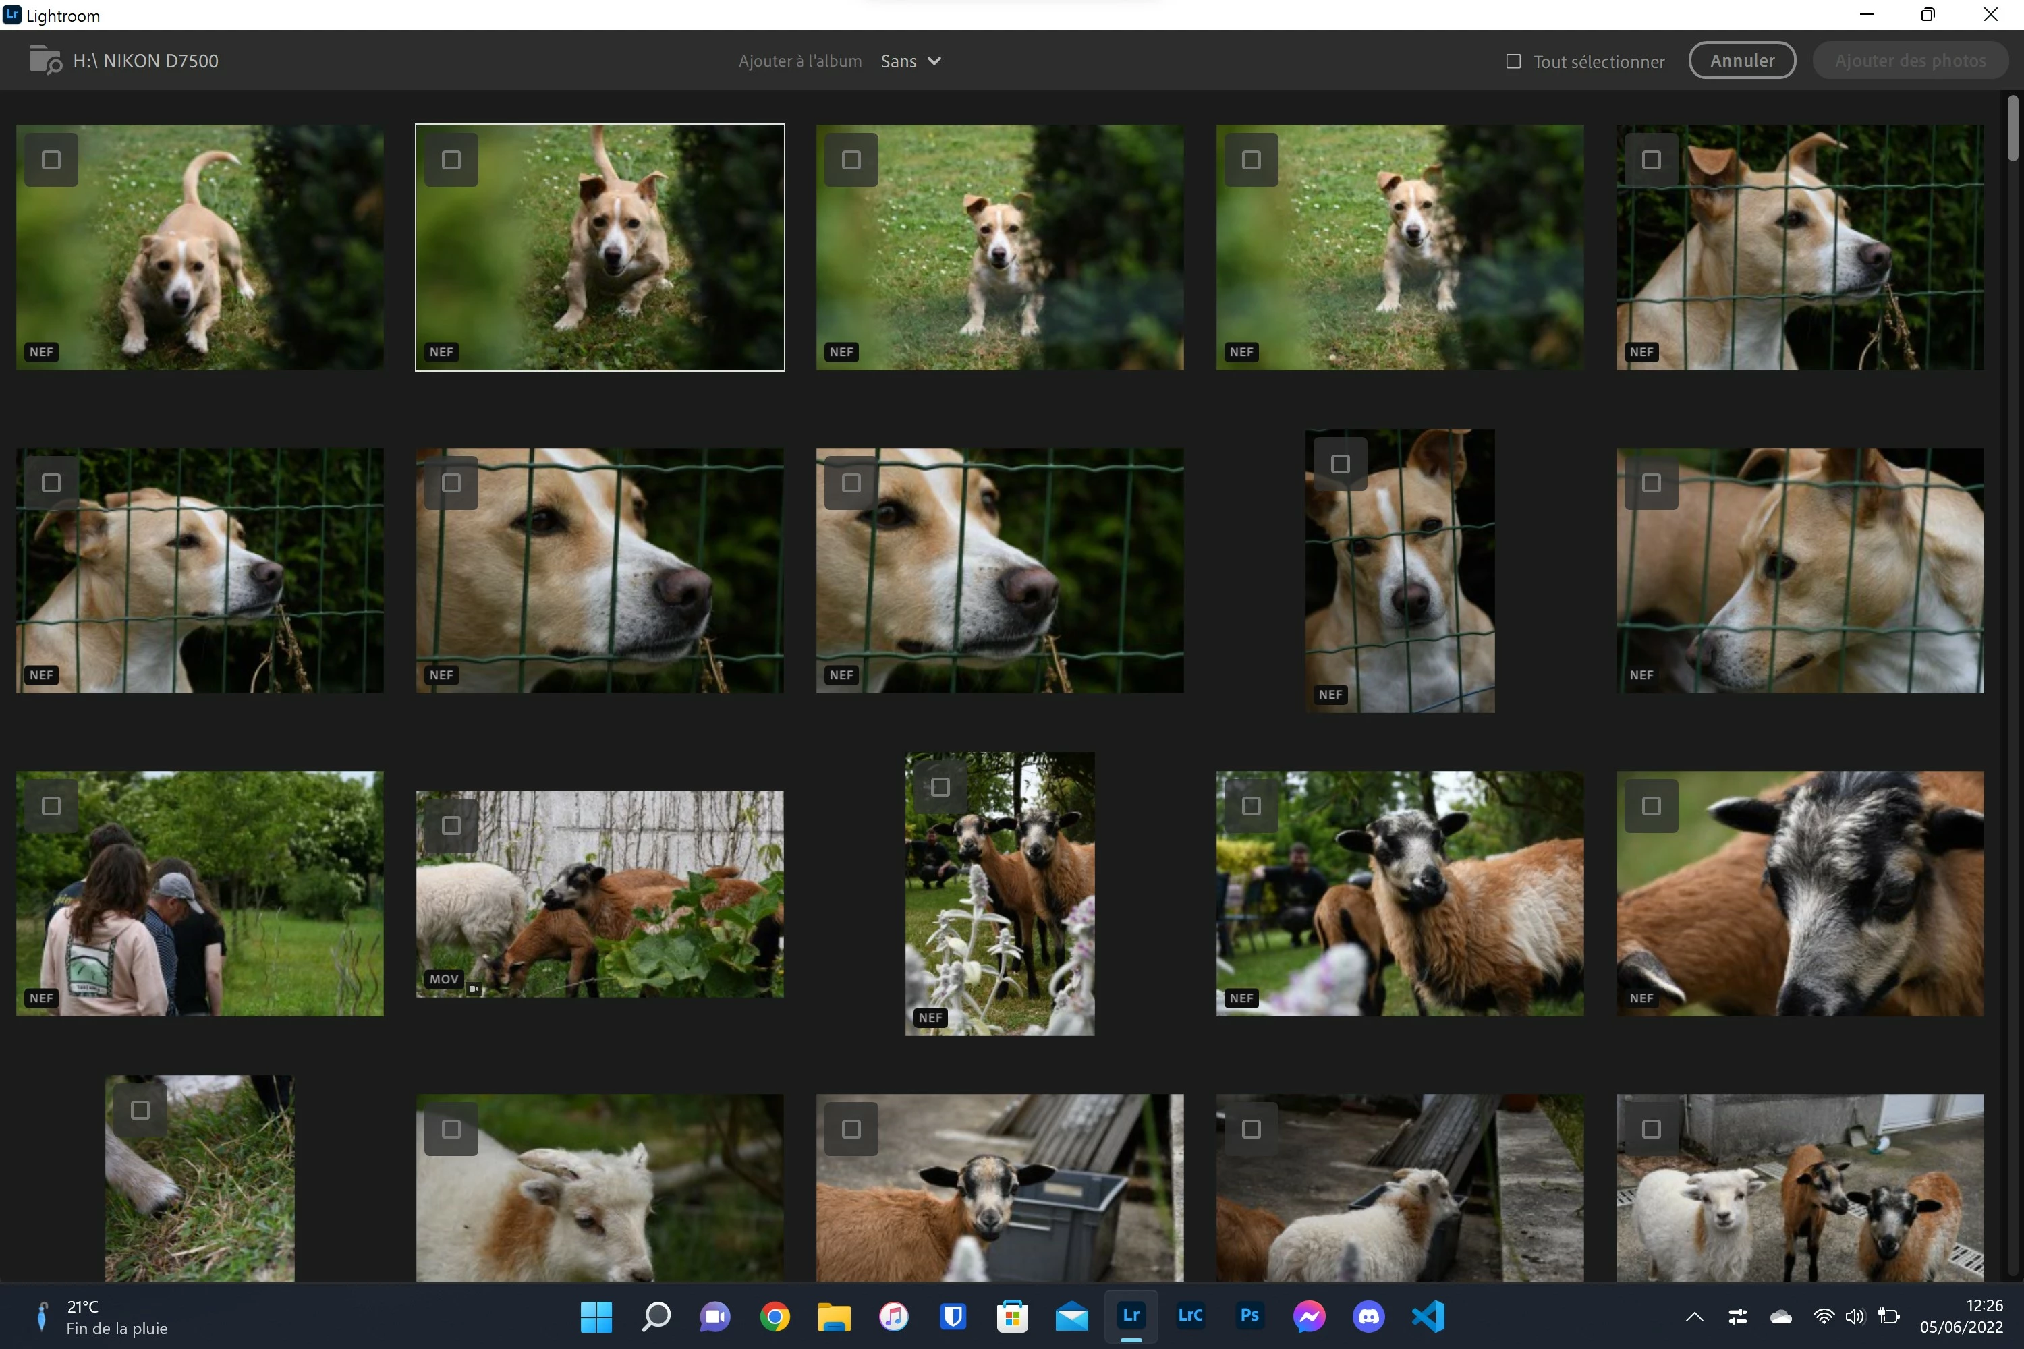Launch Photoshop from the taskbar
The height and width of the screenshot is (1349, 2024).
(1249, 1317)
